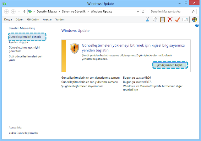
Task: Open Ayarları değiştir link
Action: 18,42
